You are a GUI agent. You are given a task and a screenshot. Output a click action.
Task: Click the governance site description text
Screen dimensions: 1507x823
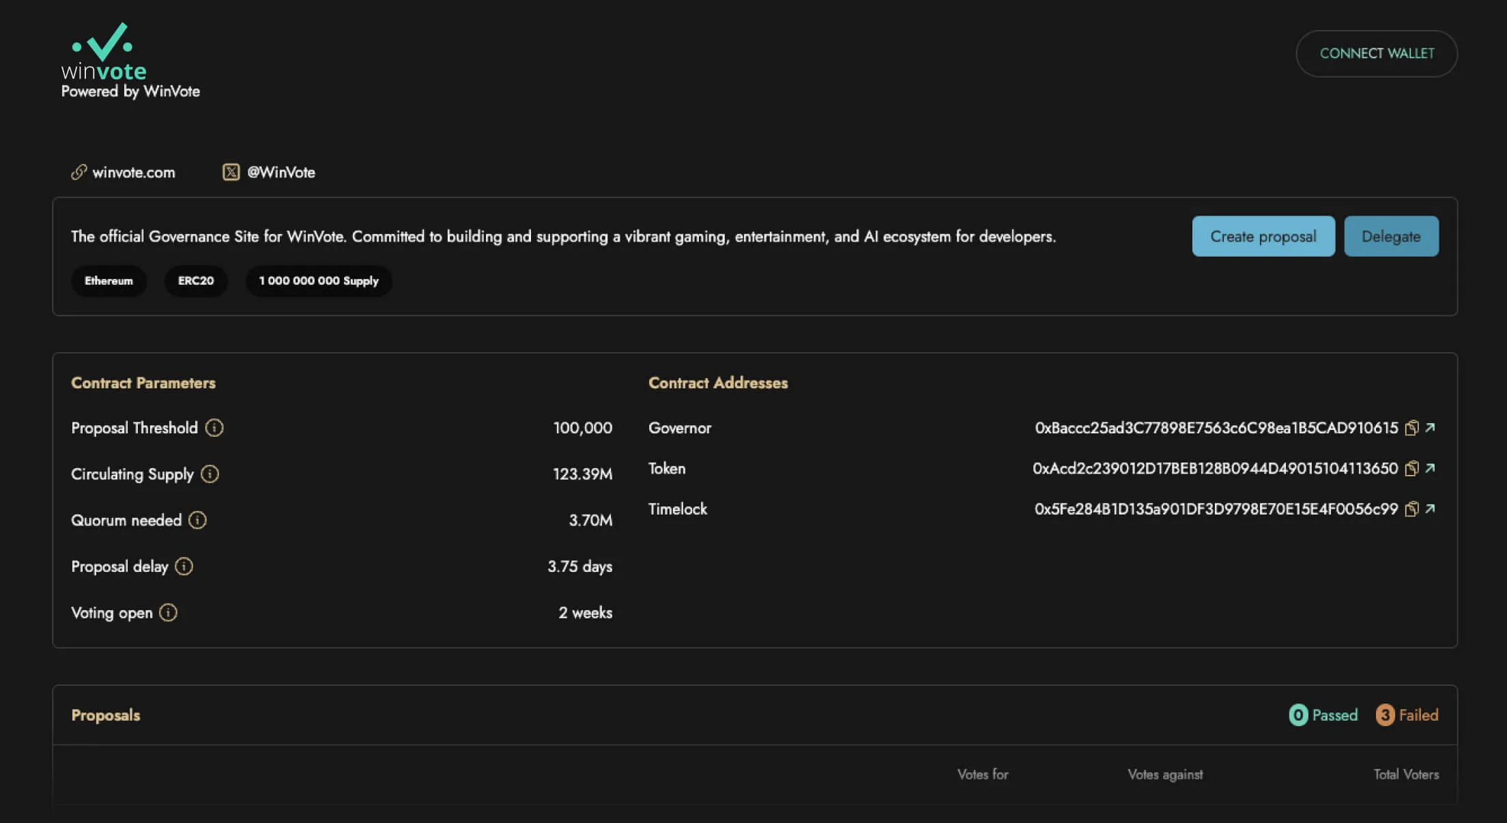click(563, 237)
